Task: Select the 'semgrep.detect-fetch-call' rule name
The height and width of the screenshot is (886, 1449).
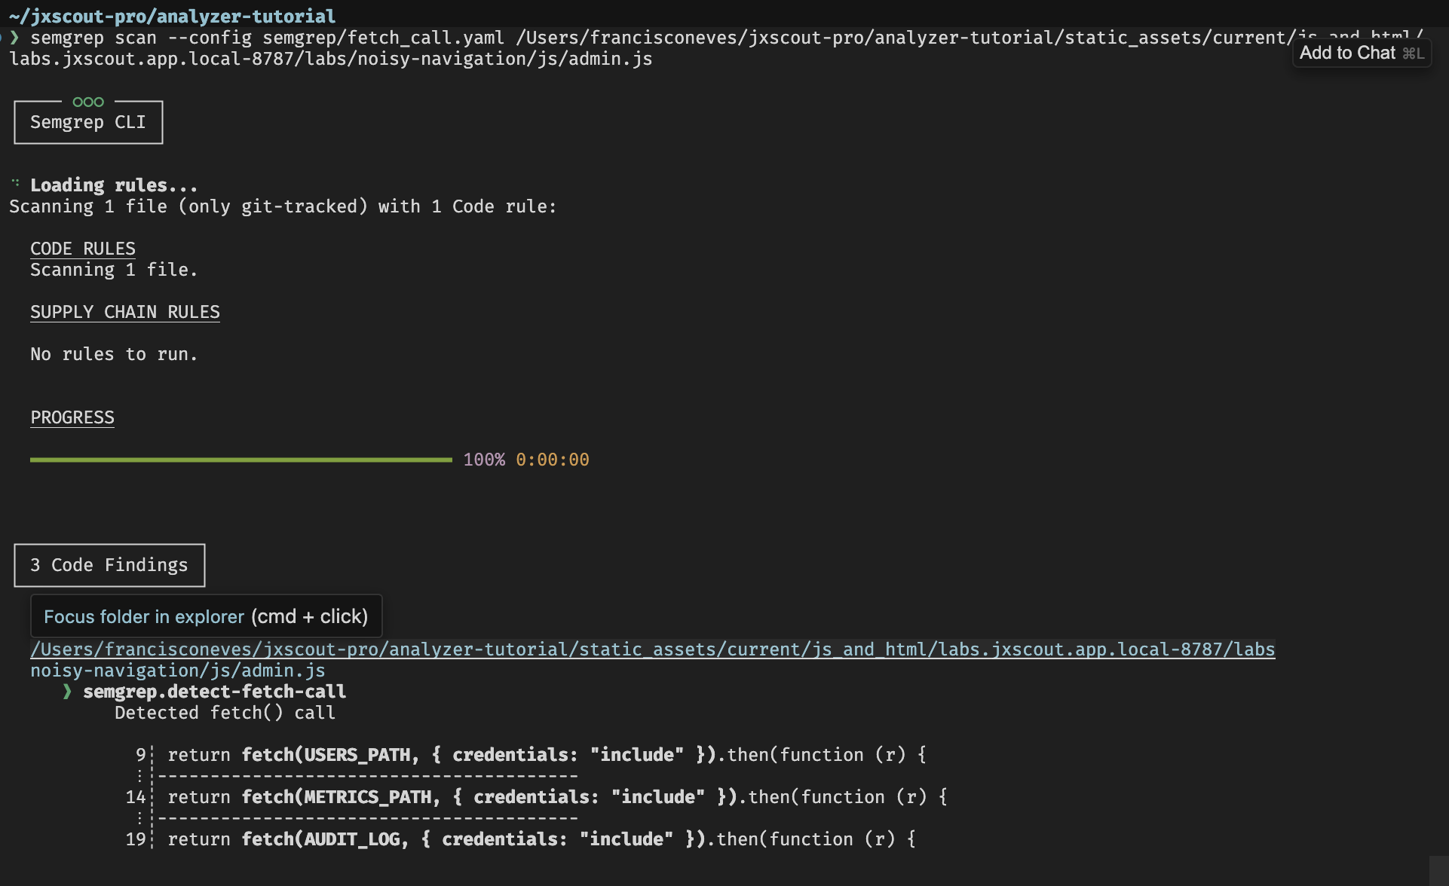Action: (x=215, y=692)
